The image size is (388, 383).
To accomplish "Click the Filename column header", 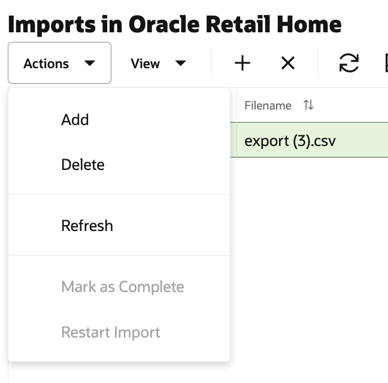I will 268,105.
